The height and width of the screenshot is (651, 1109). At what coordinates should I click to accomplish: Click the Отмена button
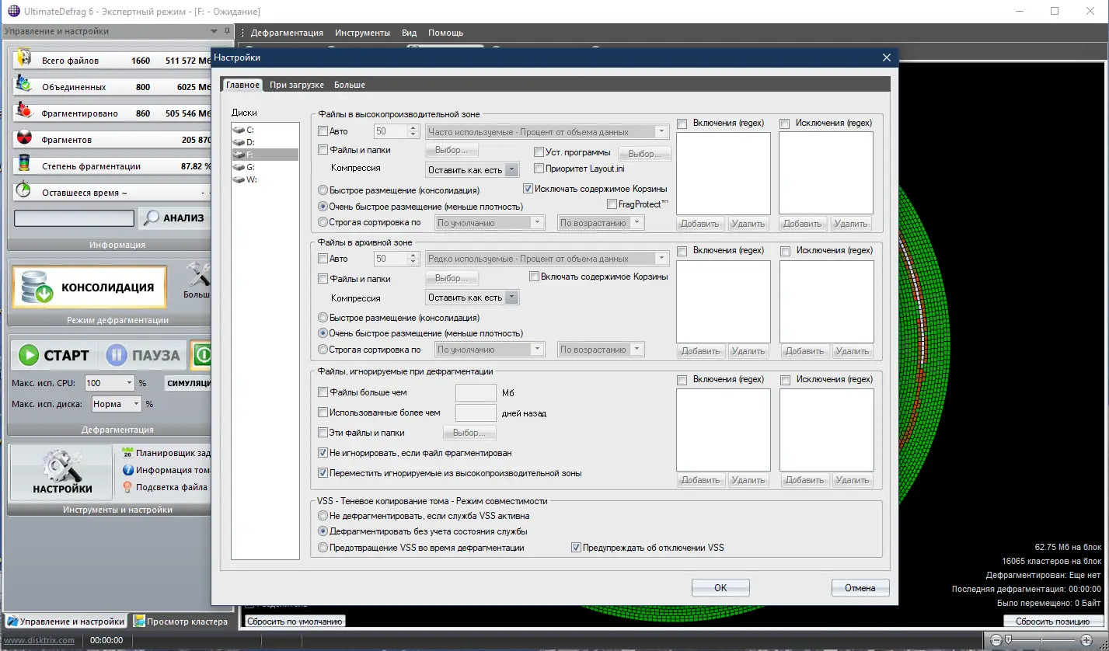click(x=860, y=588)
